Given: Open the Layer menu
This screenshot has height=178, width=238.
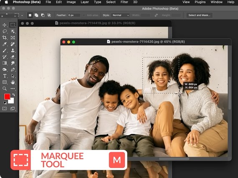Looking at the screenshot, I should 85,2.
